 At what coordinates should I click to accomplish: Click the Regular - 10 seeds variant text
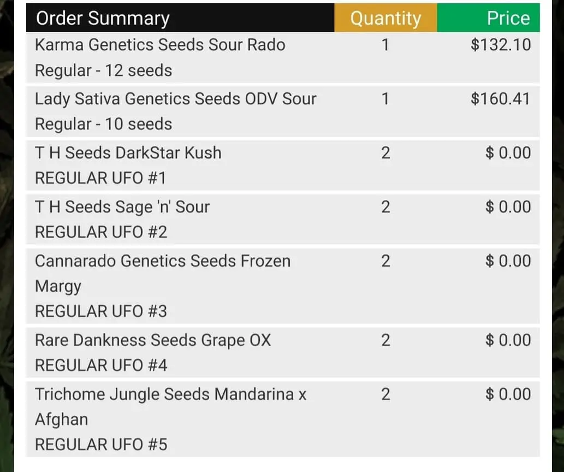[x=103, y=124]
